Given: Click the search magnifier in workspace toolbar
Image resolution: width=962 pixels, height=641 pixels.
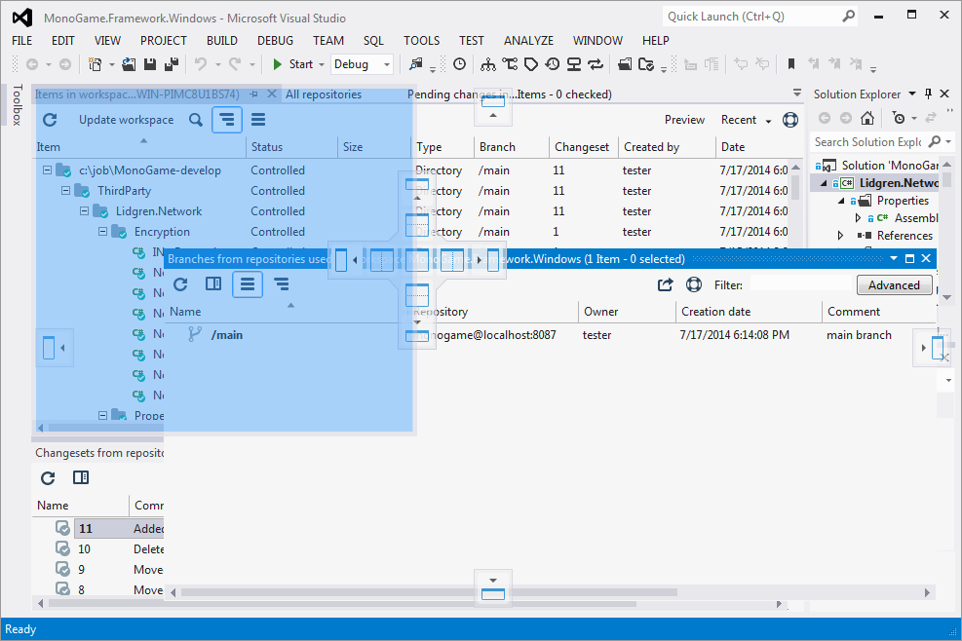Looking at the screenshot, I should 196,120.
